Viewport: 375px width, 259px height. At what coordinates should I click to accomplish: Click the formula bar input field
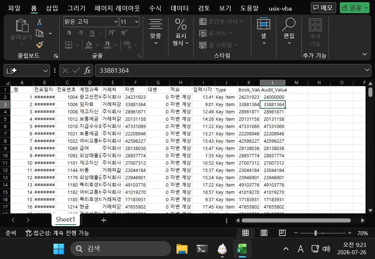click(230, 71)
